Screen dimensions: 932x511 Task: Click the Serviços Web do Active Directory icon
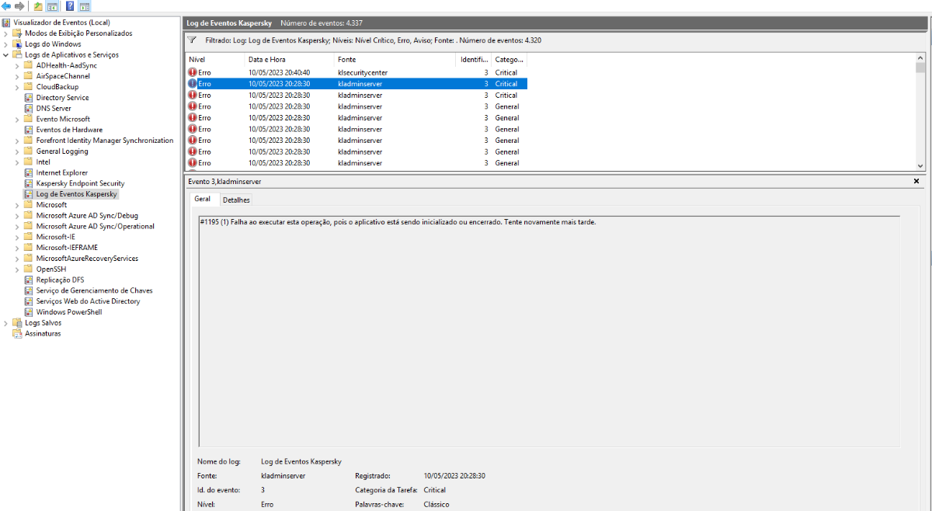pos(29,301)
